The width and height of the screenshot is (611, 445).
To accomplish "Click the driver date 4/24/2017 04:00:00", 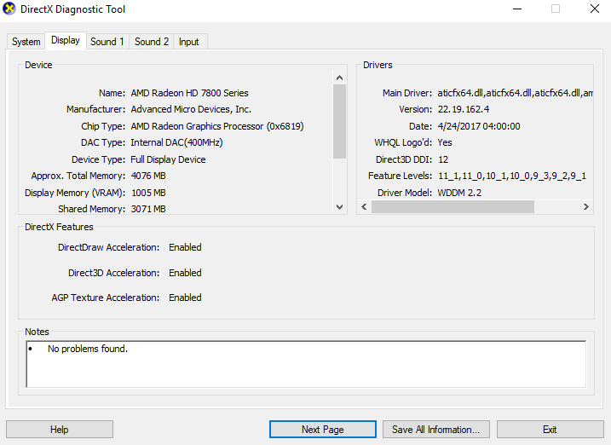I will coord(479,126).
